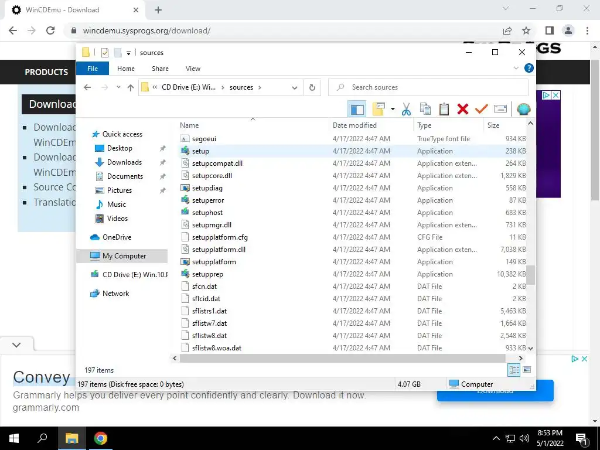Viewport: 600px width, 450px height.
Task: Open recent locations dropdown
Action: [118, 87]
